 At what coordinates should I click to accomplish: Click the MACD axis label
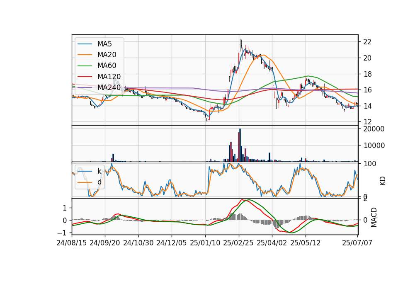click(374, 217)
